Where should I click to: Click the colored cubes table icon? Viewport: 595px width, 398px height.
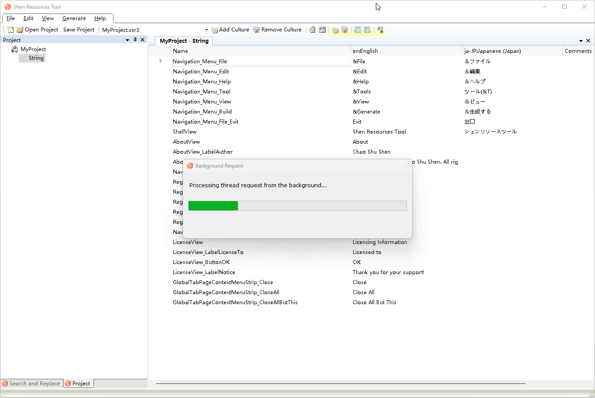coord(322,30)
